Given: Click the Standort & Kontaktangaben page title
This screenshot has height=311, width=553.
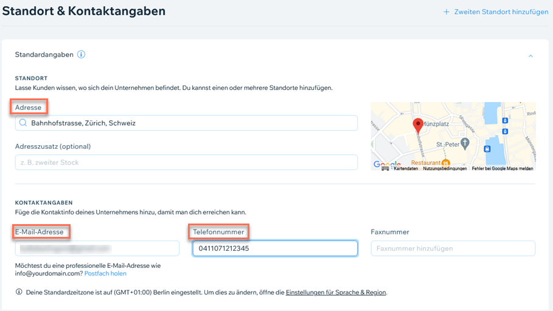Looking at the screenshot, I should click(x=84, y=11).
